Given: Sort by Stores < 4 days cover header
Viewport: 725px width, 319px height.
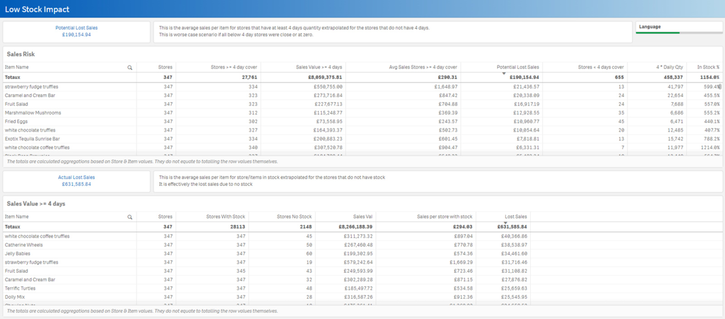Looking at the screenshot, I should [601, 67].
